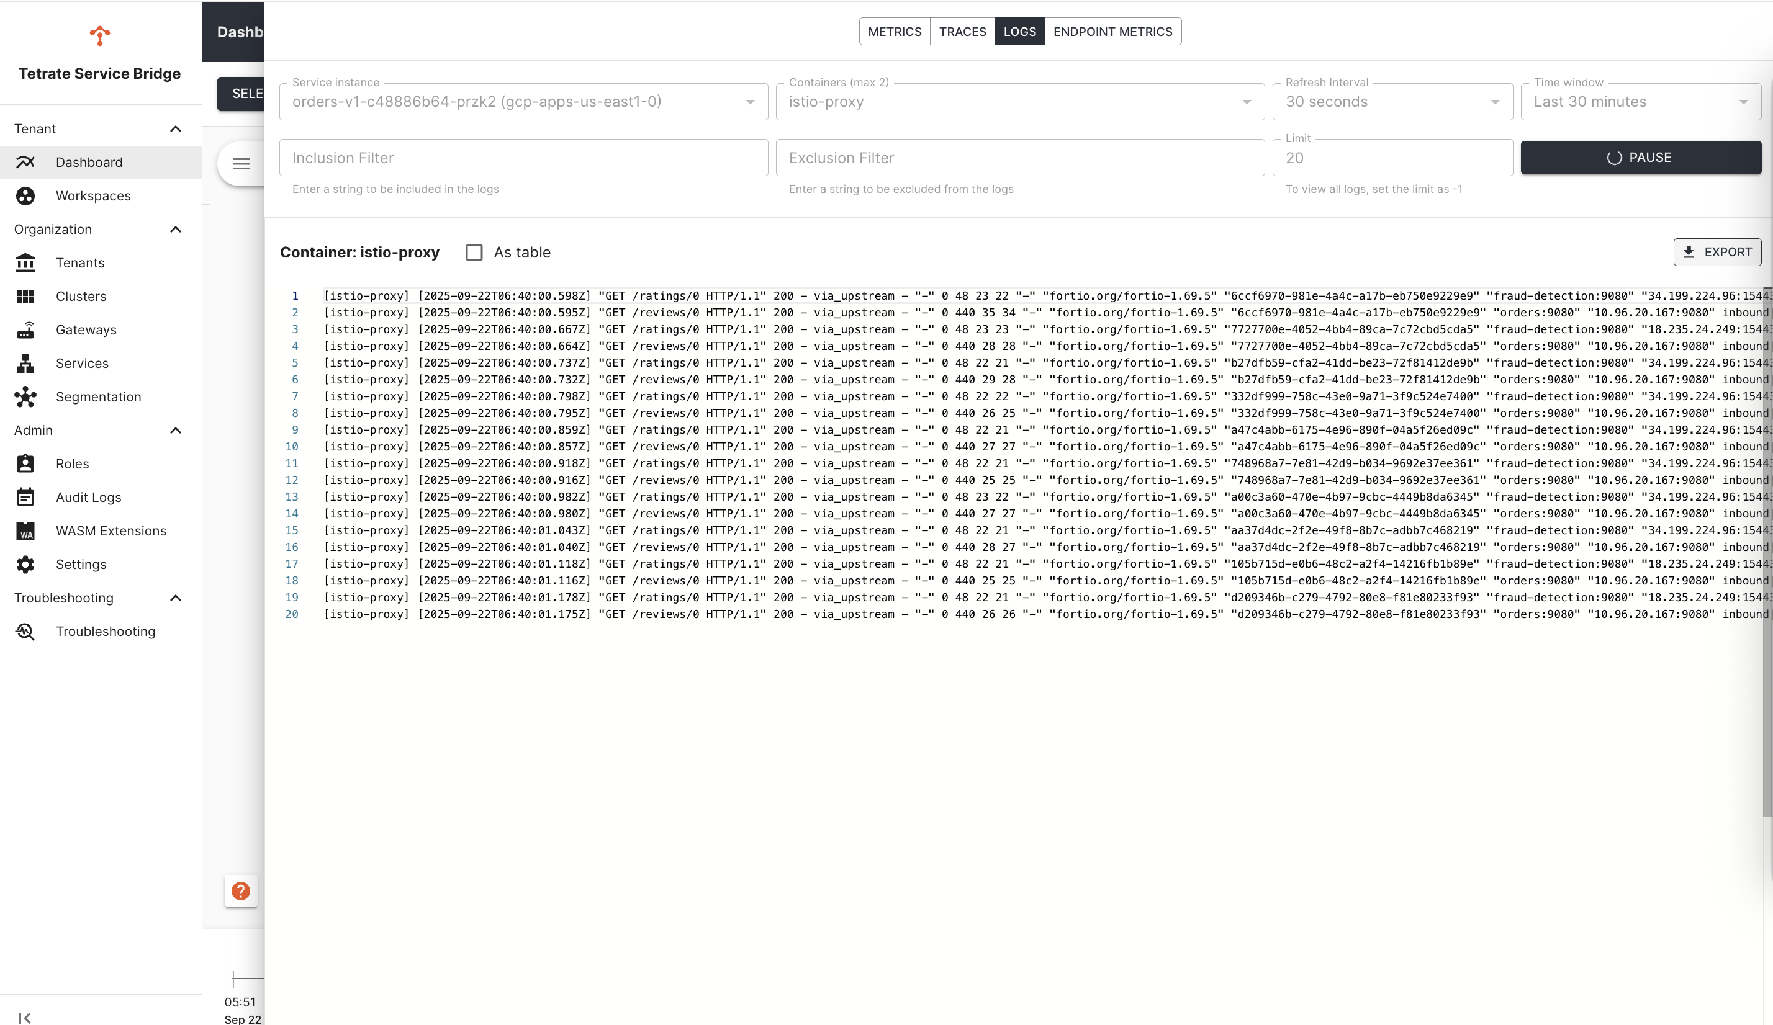Click the Workspaces icon in sidebar
This screenshot has width=1773, height=1025.
25,196
